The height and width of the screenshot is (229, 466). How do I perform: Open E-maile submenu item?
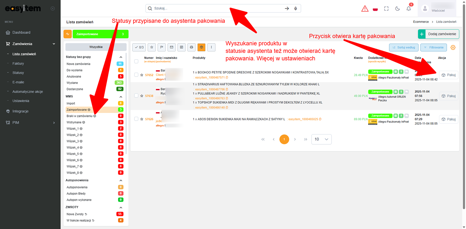click(x=18, y=82)
